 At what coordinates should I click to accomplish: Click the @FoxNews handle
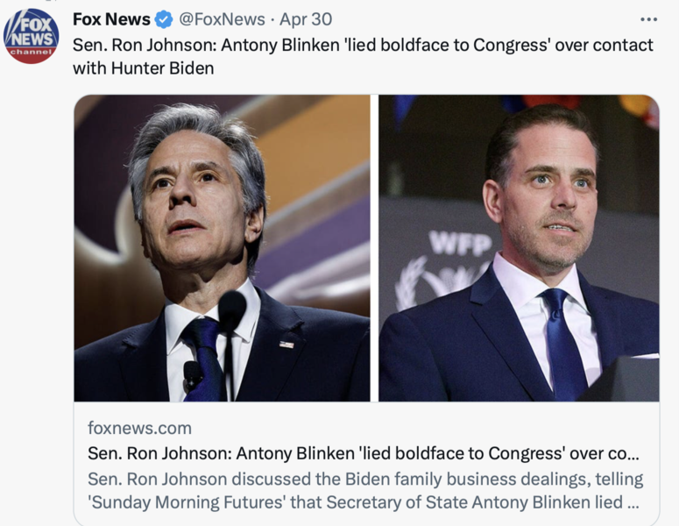(222, 19)
